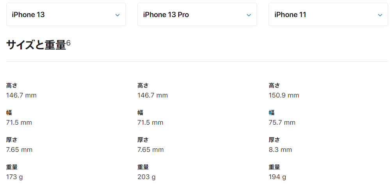This screenshot has height=188, width=391.
Task: Click the iPhone 13 Pro thickness 7.65 mm
Action: [151, 150]
